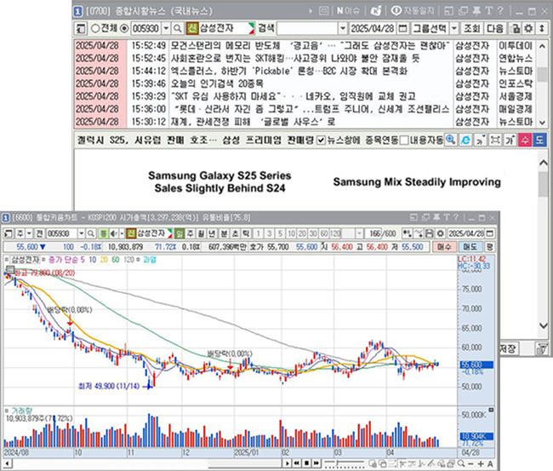Toggle the 뉴스창에 종목연동 checkbox
The image size is (553, 471).
click(320, 140)
